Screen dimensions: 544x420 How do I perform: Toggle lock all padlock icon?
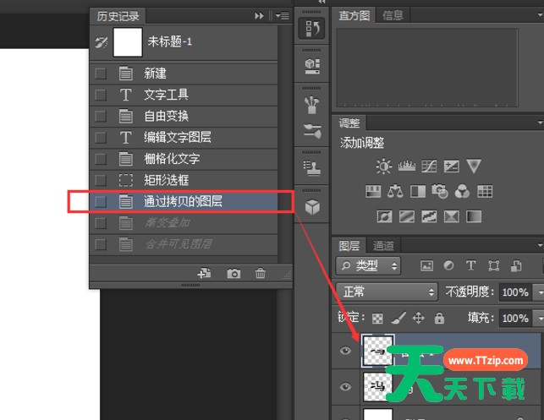pos(439,318)
